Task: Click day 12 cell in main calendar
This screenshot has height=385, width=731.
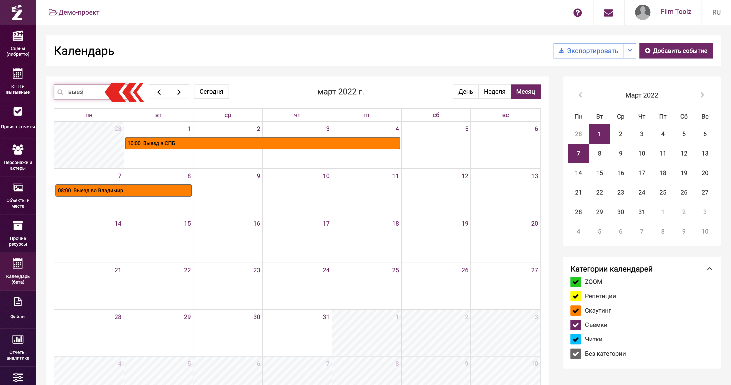Action: (x=436, y=192)
